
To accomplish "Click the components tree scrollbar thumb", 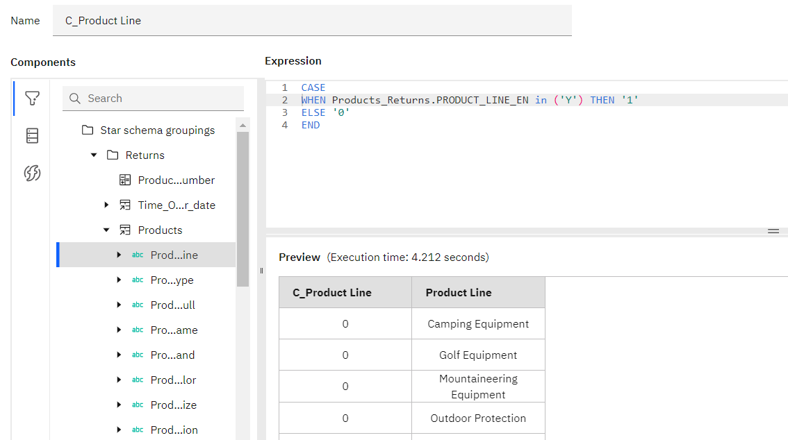I will (243, 209).
